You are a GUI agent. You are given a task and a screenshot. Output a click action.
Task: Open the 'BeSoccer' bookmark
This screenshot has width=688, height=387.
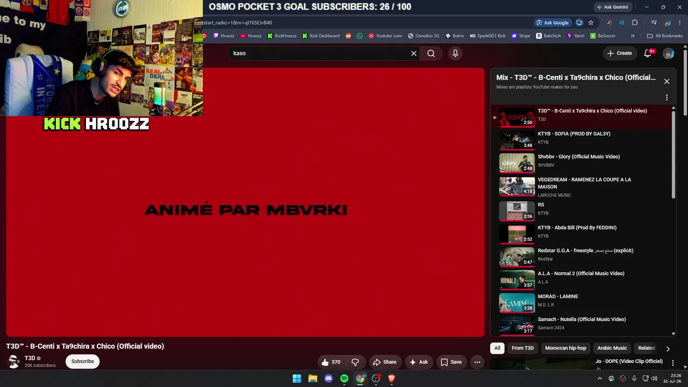(603, 36)
